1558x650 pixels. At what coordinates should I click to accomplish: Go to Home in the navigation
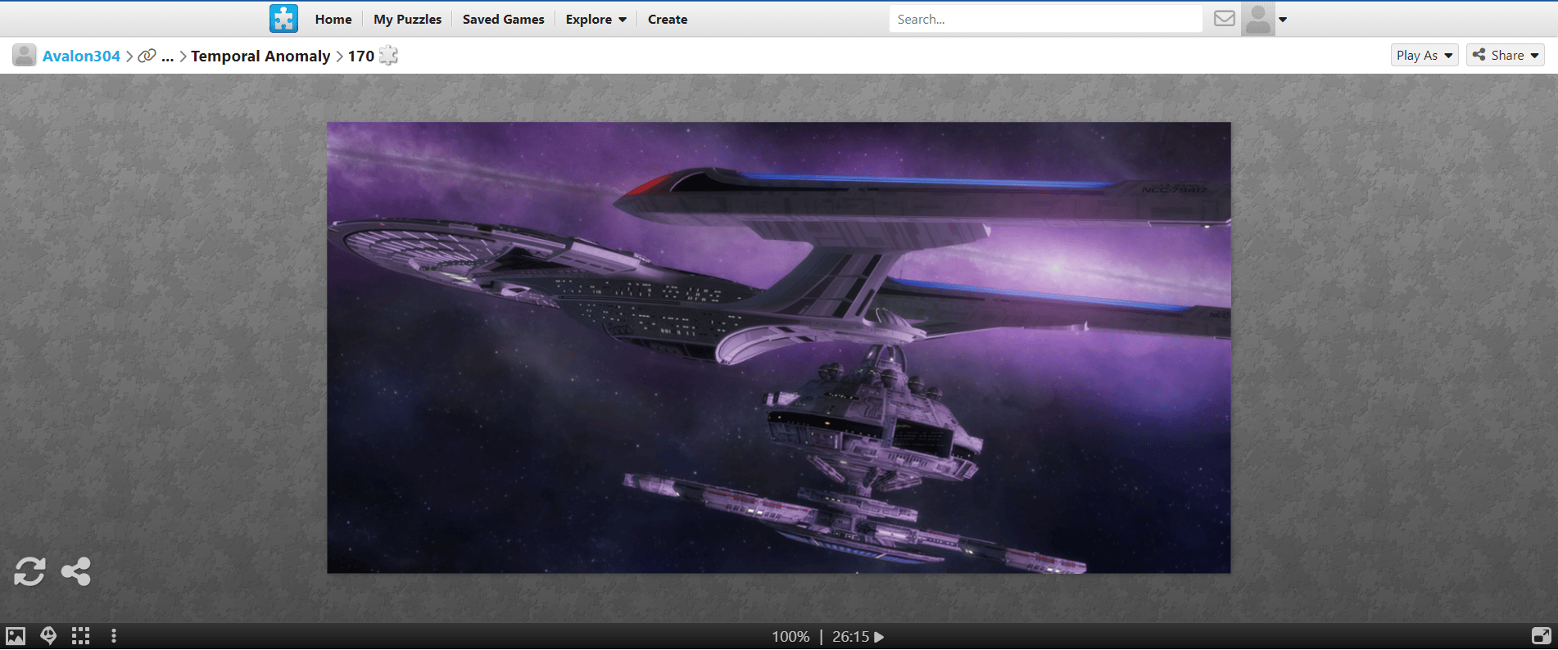click(x=333, y=20)
